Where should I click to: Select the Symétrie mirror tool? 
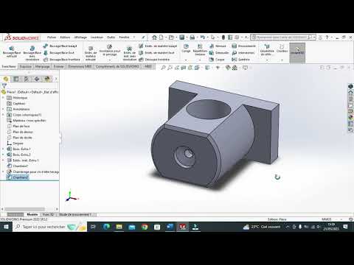coord(240,60)
